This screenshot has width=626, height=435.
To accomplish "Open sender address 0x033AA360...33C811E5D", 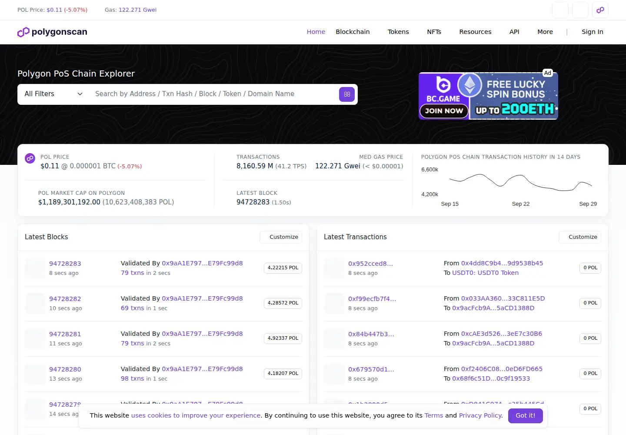I will point(503,298).
